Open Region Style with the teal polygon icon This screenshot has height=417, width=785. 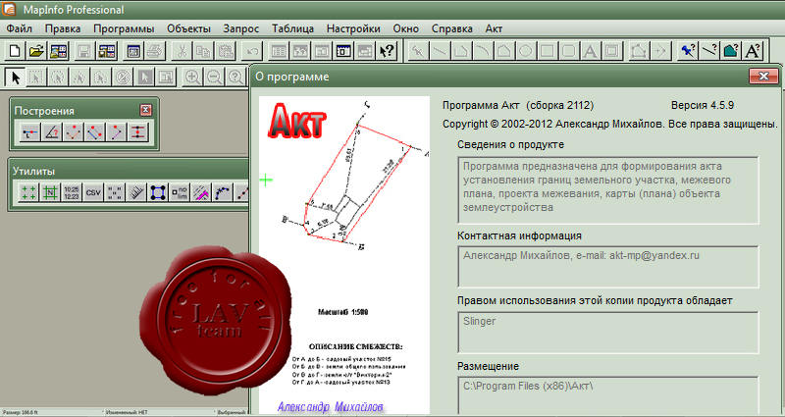(x=731, y=51)
